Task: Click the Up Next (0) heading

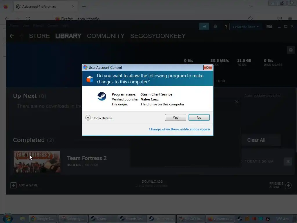Action: 30,96
